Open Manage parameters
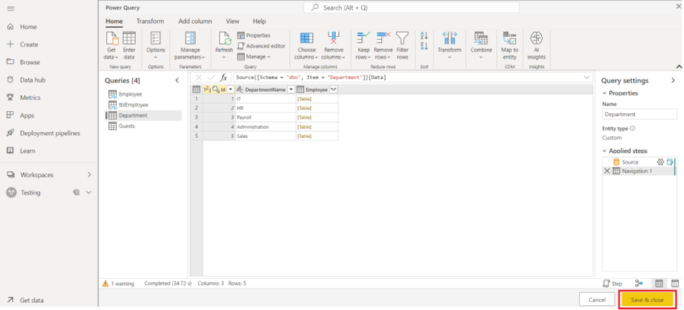This screenshot has height=310, width=684. click(x=190, y=46)
